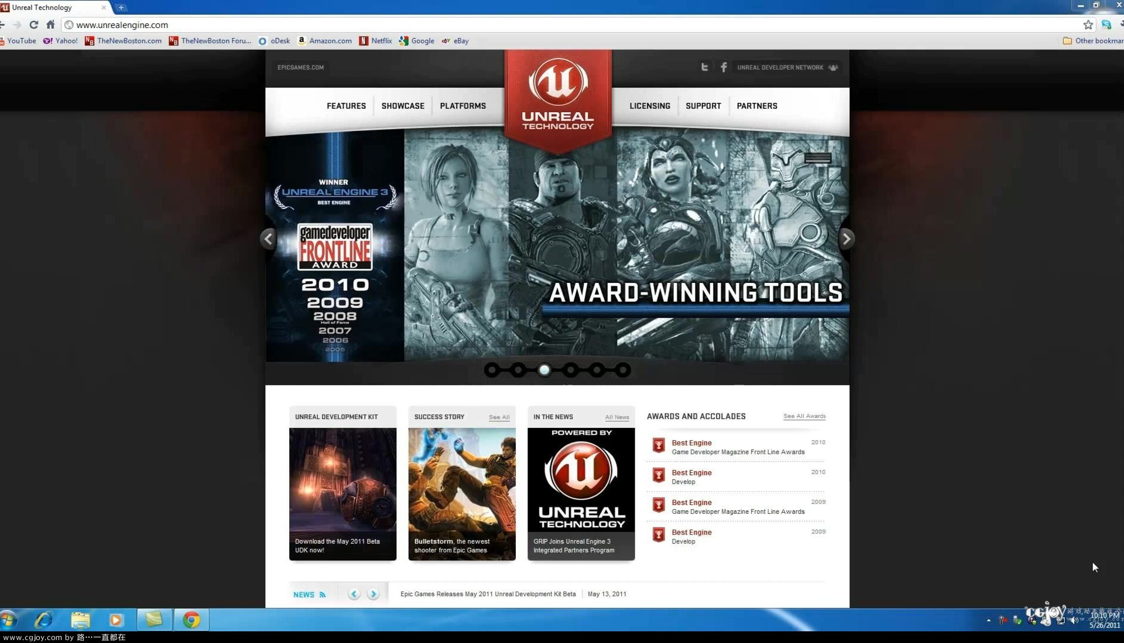Click All News link

tap(617, 417)
